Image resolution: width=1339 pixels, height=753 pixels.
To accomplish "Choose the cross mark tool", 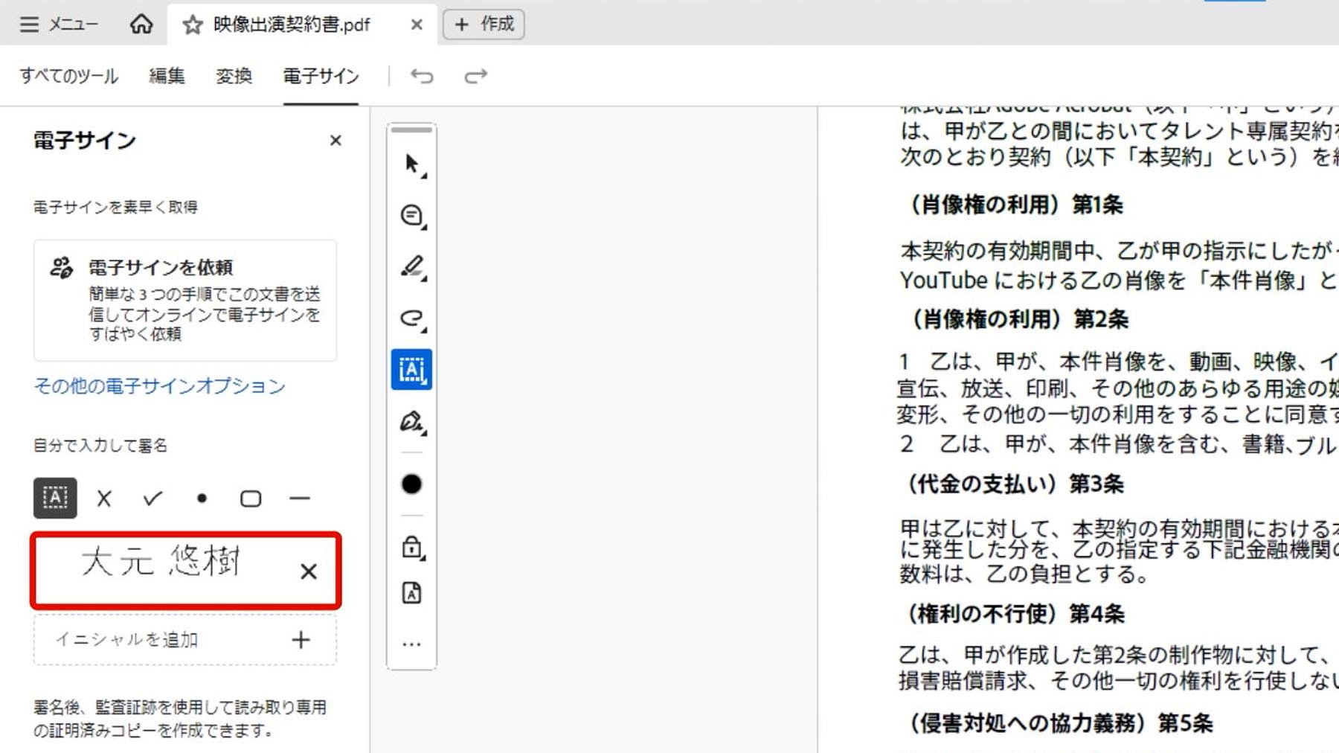I will (104, 499).
